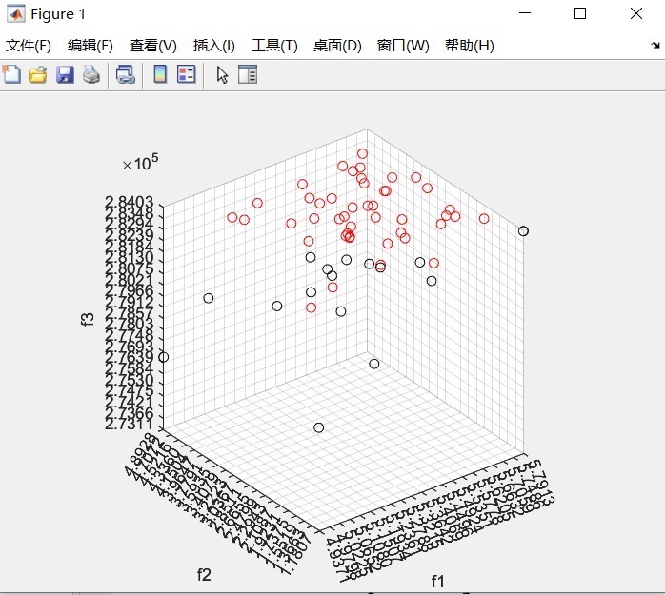Open the 工具(T) menu
665x595 pixels.
tap(274, 46)
